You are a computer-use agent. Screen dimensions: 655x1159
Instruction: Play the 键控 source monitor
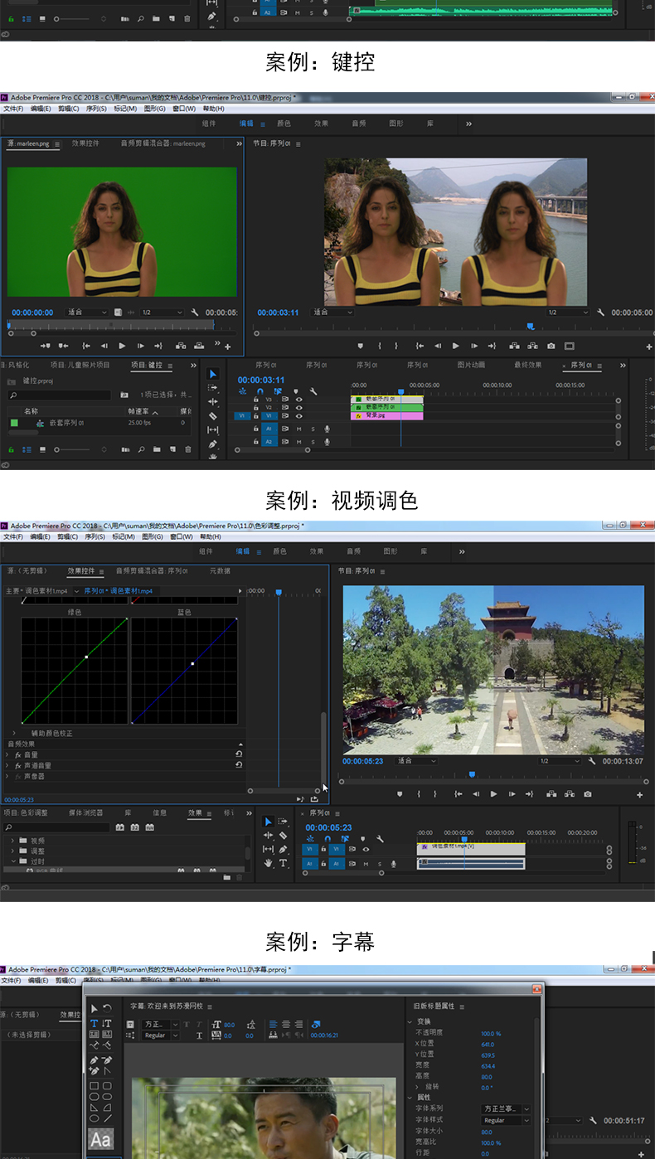(x=122, y=346)
